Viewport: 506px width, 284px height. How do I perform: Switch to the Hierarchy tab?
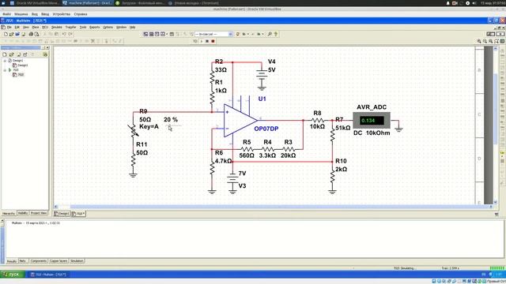(9, 213)
